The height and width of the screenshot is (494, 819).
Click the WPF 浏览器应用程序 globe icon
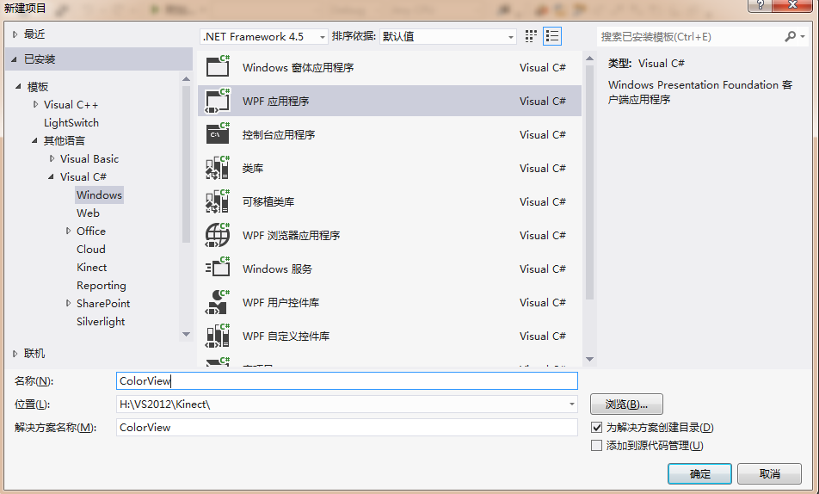(218, 235)
